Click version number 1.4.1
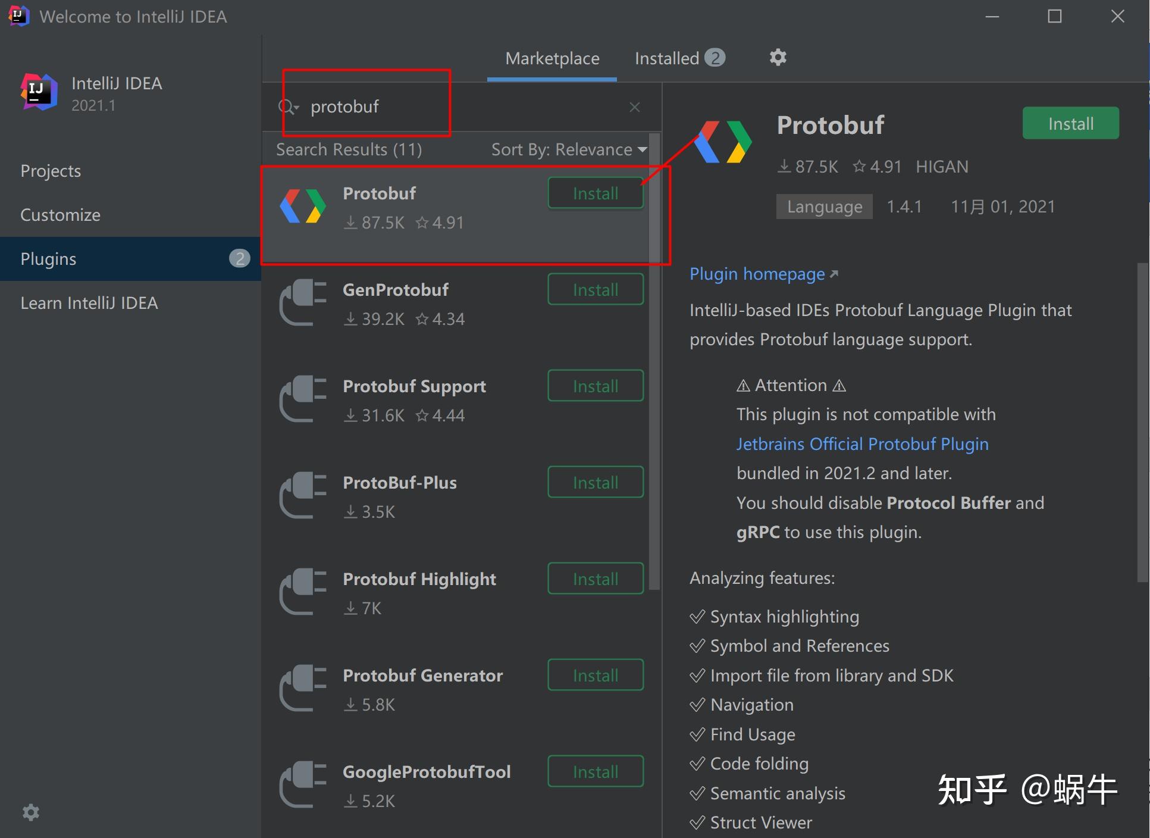The height and width of the screenshot is (838, 1150). click(x=904, y=207)
